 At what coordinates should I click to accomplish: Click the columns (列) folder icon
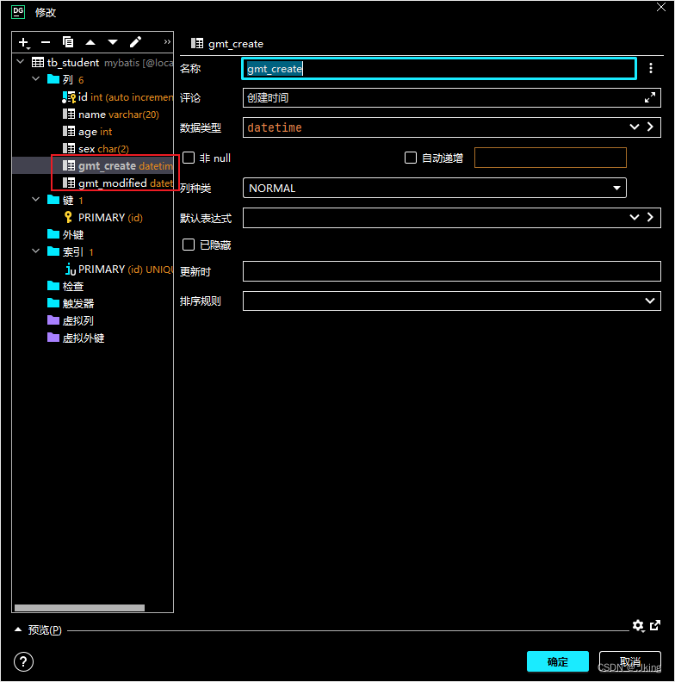(53, 79)
